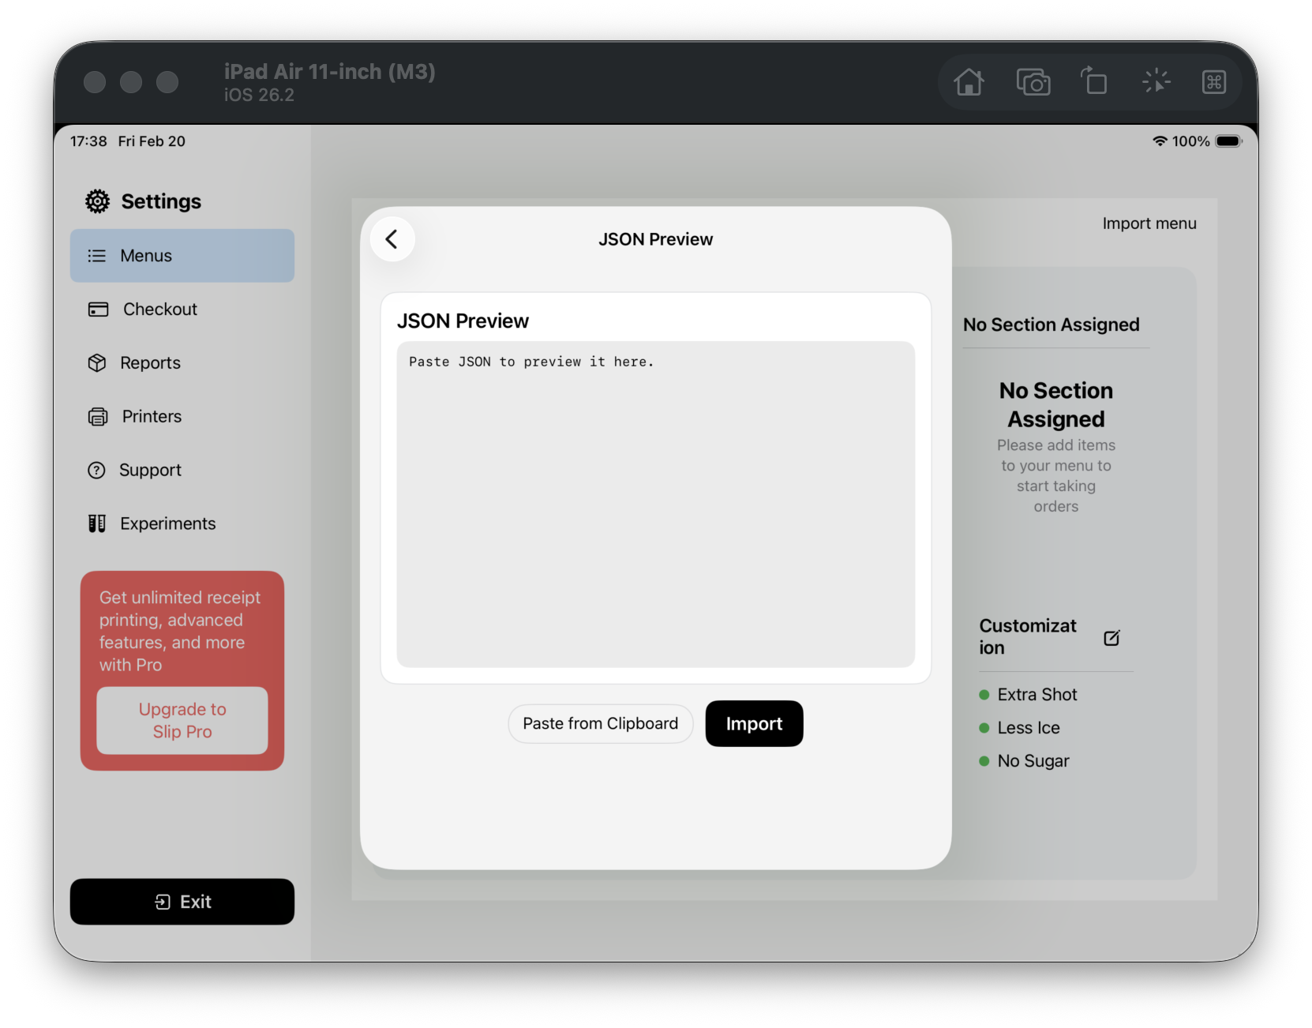Click the simulator rotate device icon

1094,81
